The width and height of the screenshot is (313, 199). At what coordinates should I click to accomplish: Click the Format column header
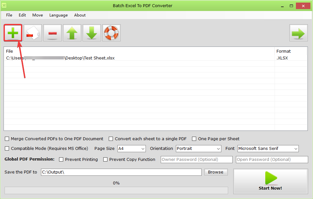click(291, 51)
